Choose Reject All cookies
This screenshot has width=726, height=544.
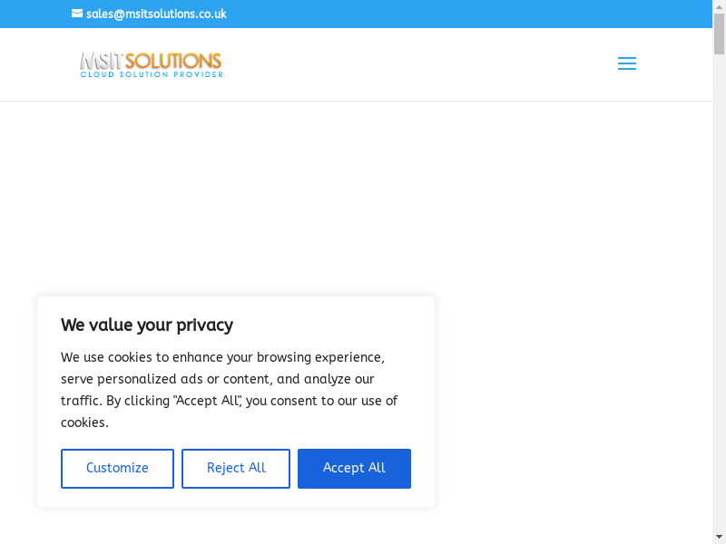(x=236, y=469)
